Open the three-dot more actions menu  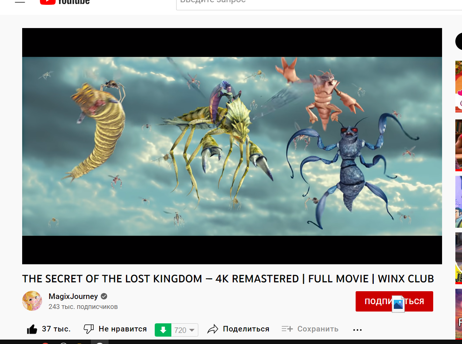pos(357,330)
